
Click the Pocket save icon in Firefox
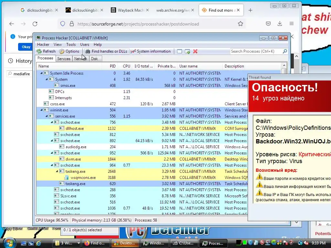pos(268,24)
